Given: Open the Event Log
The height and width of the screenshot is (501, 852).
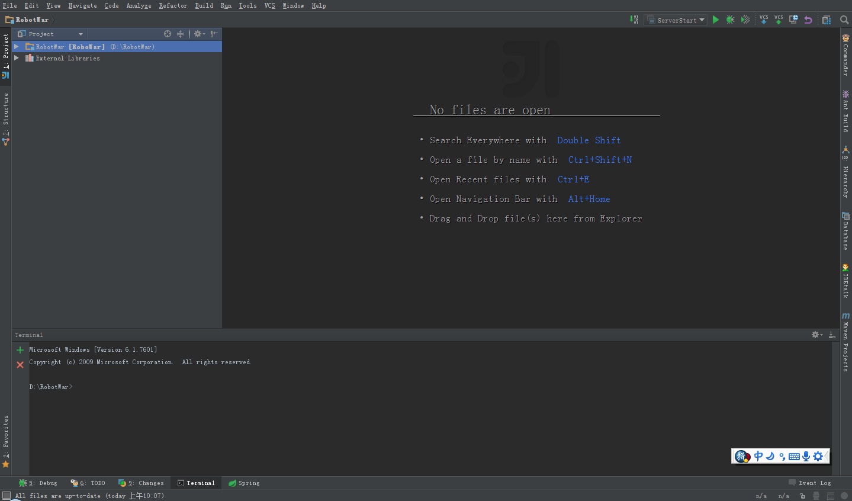Looking at the screenshot, I should click(810, 483).
